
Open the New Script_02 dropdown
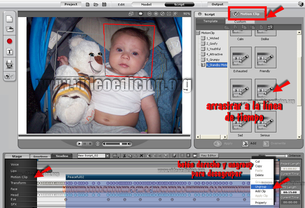(x=107, y=156)
